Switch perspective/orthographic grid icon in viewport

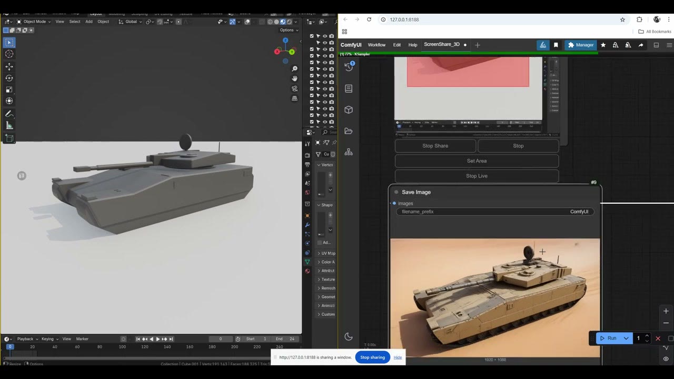point(294,98)
